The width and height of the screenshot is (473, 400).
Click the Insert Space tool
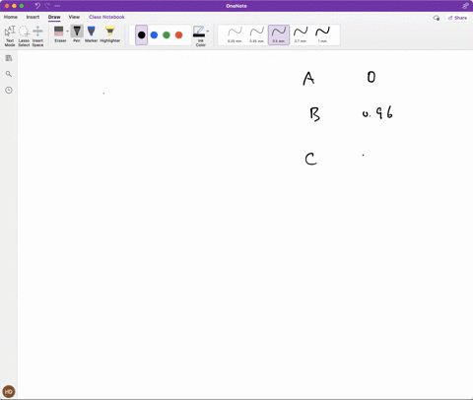pyautogui.click(x=37, y=35)
